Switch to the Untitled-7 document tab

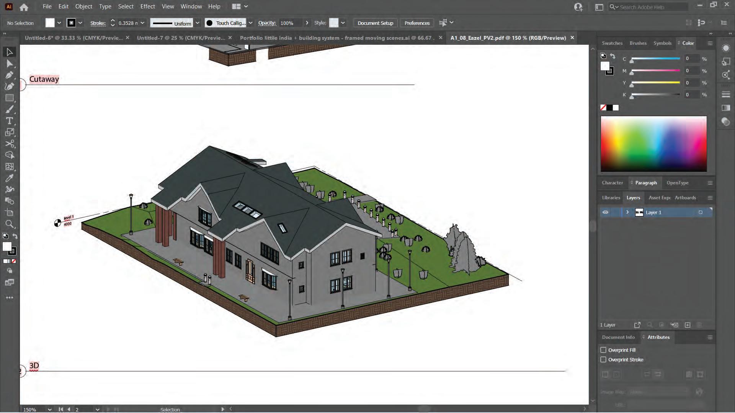[181, 38]
